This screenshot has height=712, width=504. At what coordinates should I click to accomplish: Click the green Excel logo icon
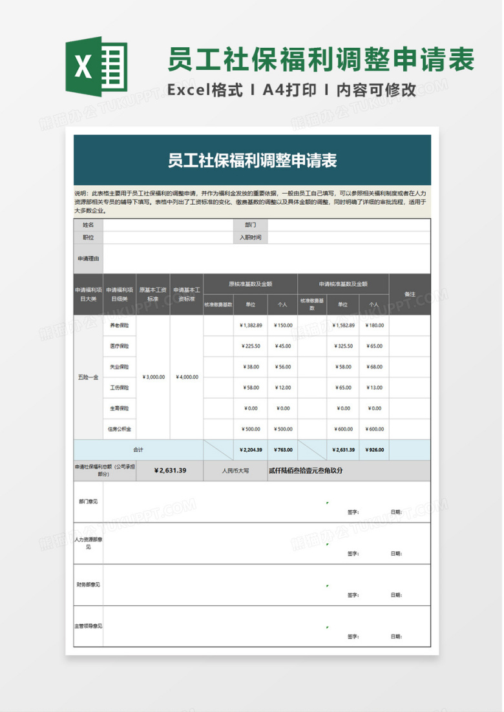[x=97, y=67]
